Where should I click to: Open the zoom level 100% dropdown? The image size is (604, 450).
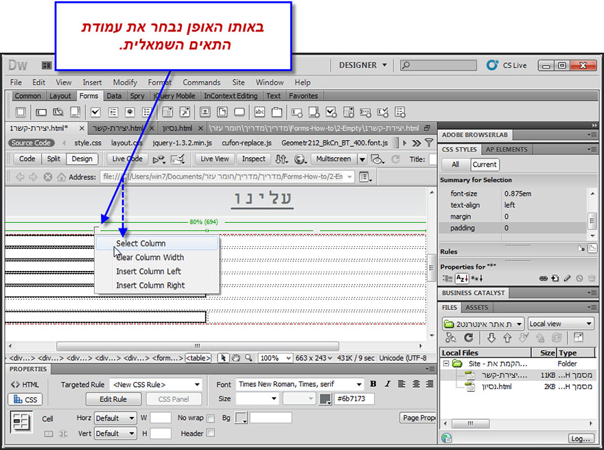[x=275, y=357]
